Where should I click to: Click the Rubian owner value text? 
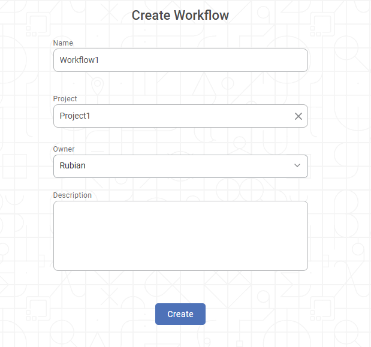click(x=73, y=166)
